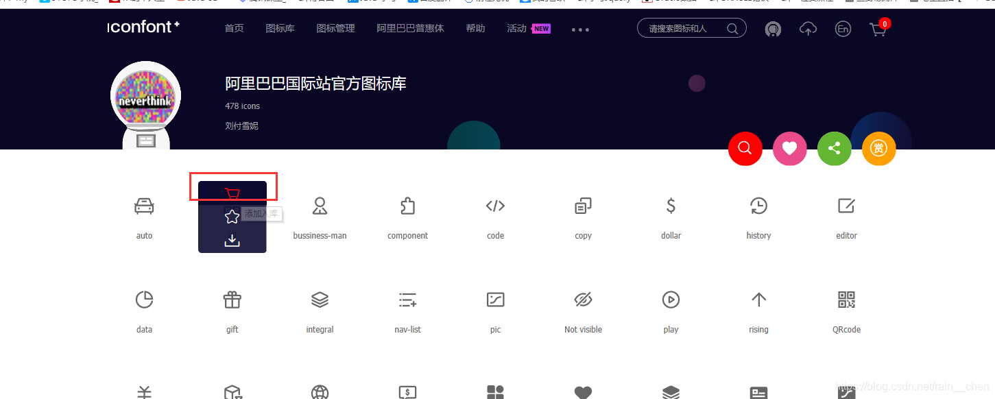This screenshot has width=995, height=399.
Task: Select the gift box icon
Action: pos(232,300)
